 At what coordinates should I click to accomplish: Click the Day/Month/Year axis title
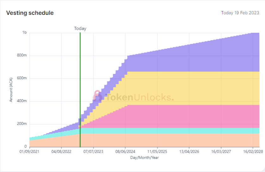coord(144,157)
